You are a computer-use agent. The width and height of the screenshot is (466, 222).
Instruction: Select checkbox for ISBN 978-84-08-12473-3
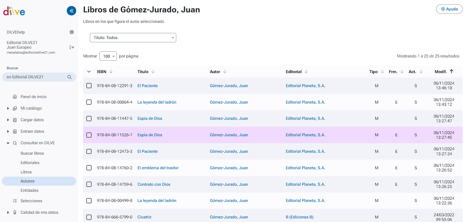pos(89,151)
